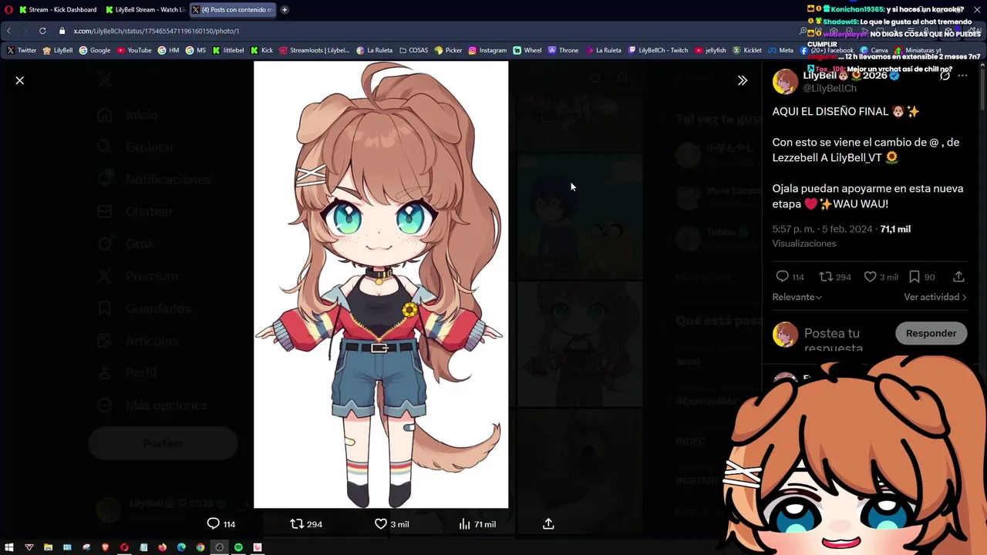Reload the page with refresh icon
Viewport: 987px width, 555px height.
pyautogui.click(x=42, y=31)
